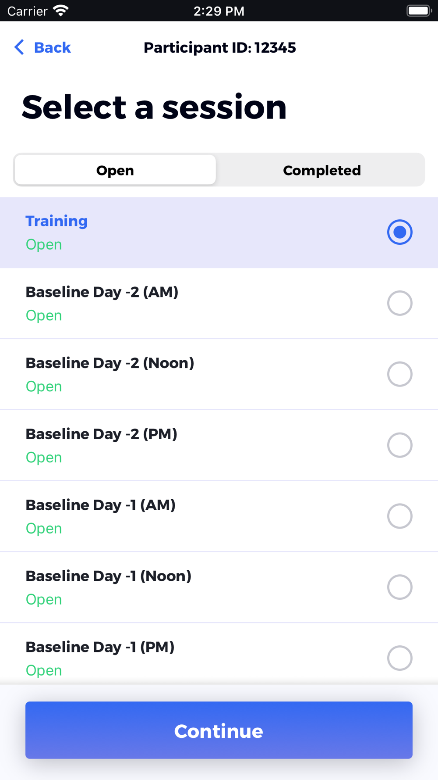Viewport: 438px width, 780px height.
Task: Select Baseline Day -1 (Noon) radio button
Action: [x=399, y=587]
